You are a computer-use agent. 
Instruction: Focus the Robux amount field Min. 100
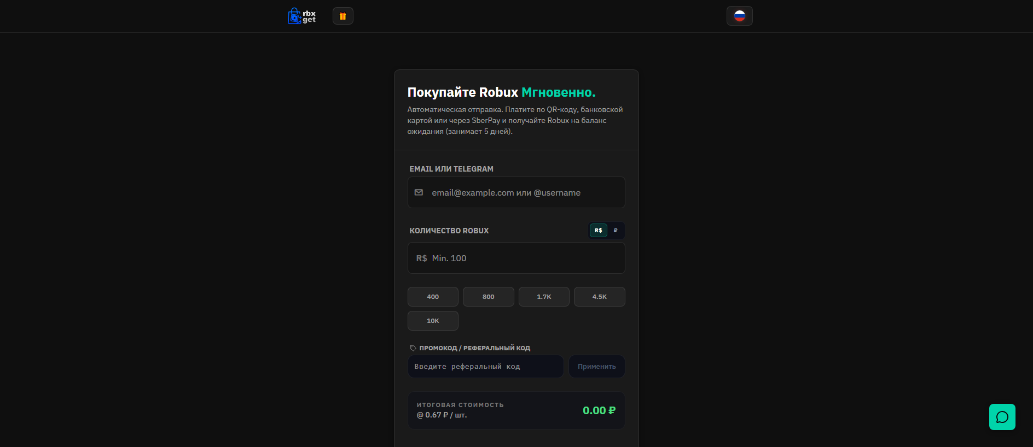[516, 258]
